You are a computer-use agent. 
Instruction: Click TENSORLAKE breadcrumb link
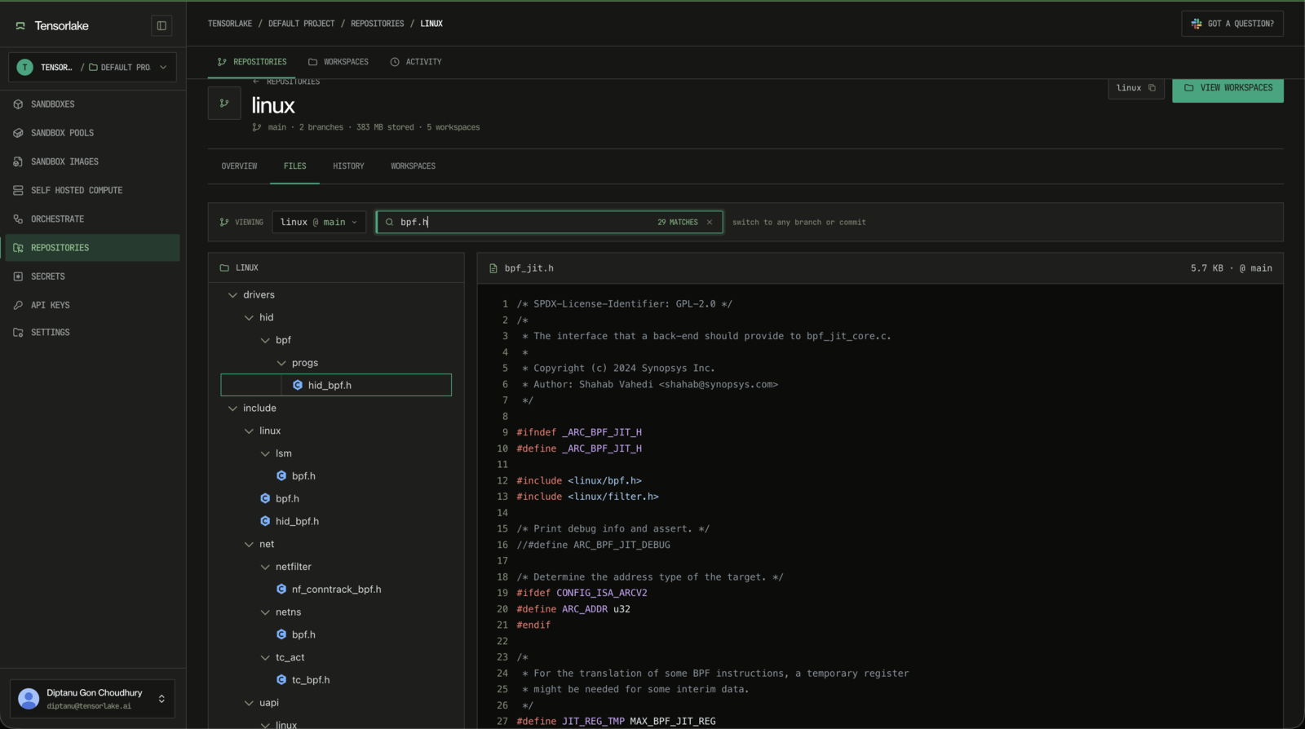point(230,24)
